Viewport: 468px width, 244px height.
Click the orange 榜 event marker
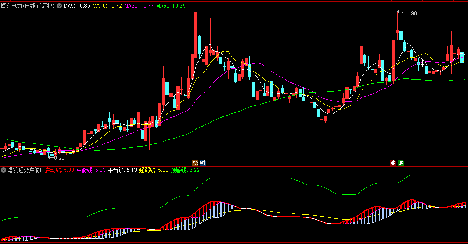click(x=195, y=163)
